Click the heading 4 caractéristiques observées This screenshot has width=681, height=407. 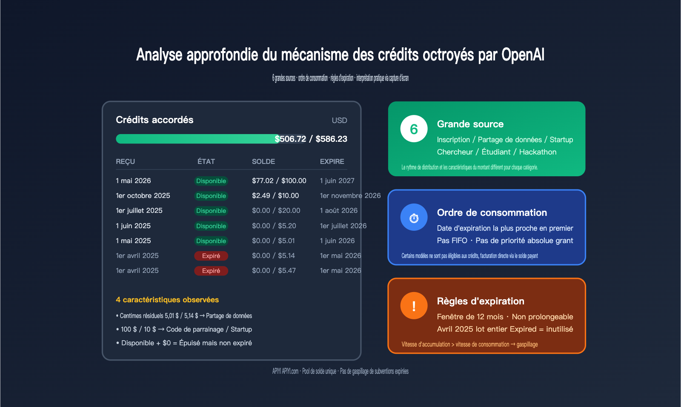167,300
